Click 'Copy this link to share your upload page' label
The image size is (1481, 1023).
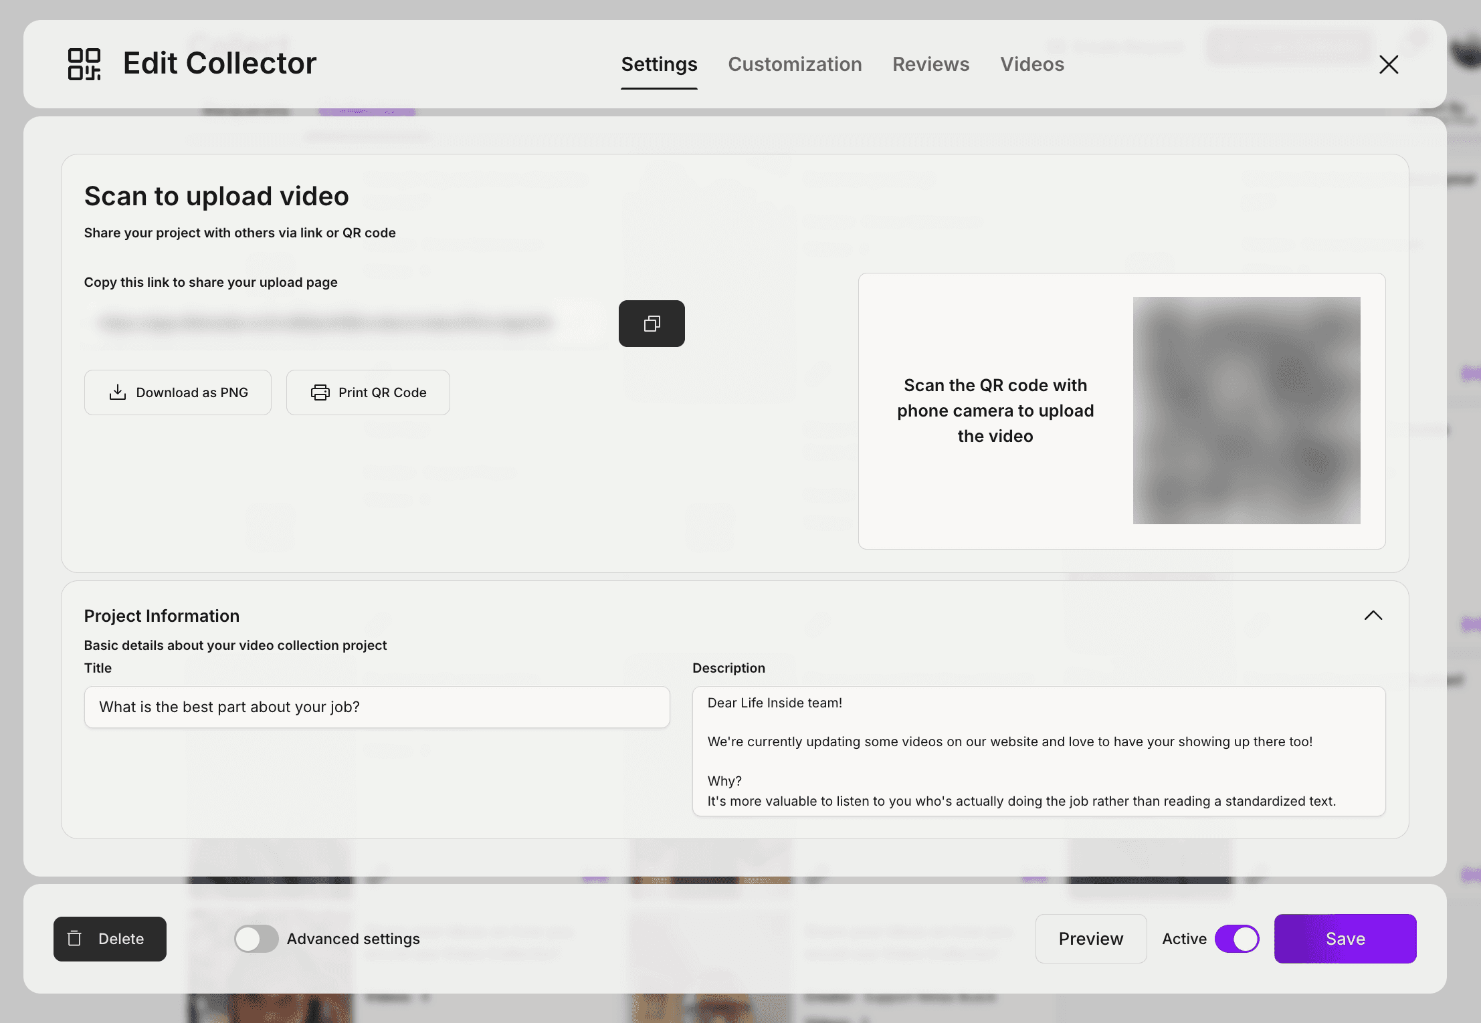211,282
